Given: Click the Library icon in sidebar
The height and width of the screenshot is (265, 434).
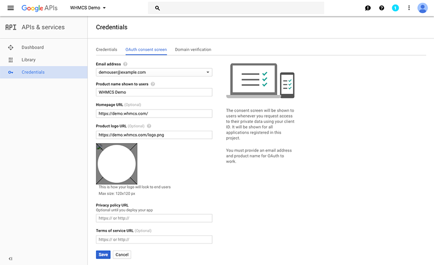Looking at the screenshot, I should click(10, 60).
